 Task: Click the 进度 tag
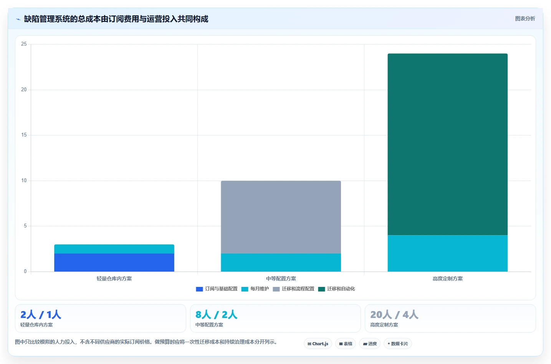click(x=370, y=344)
